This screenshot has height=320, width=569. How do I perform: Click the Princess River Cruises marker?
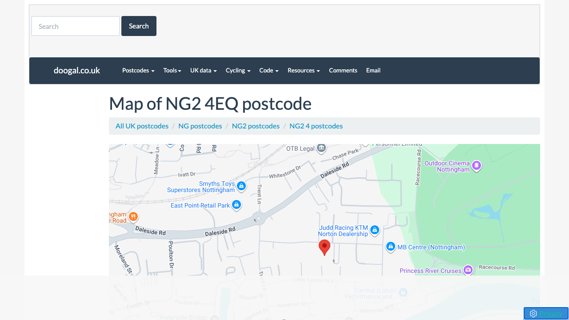[468, 270]
